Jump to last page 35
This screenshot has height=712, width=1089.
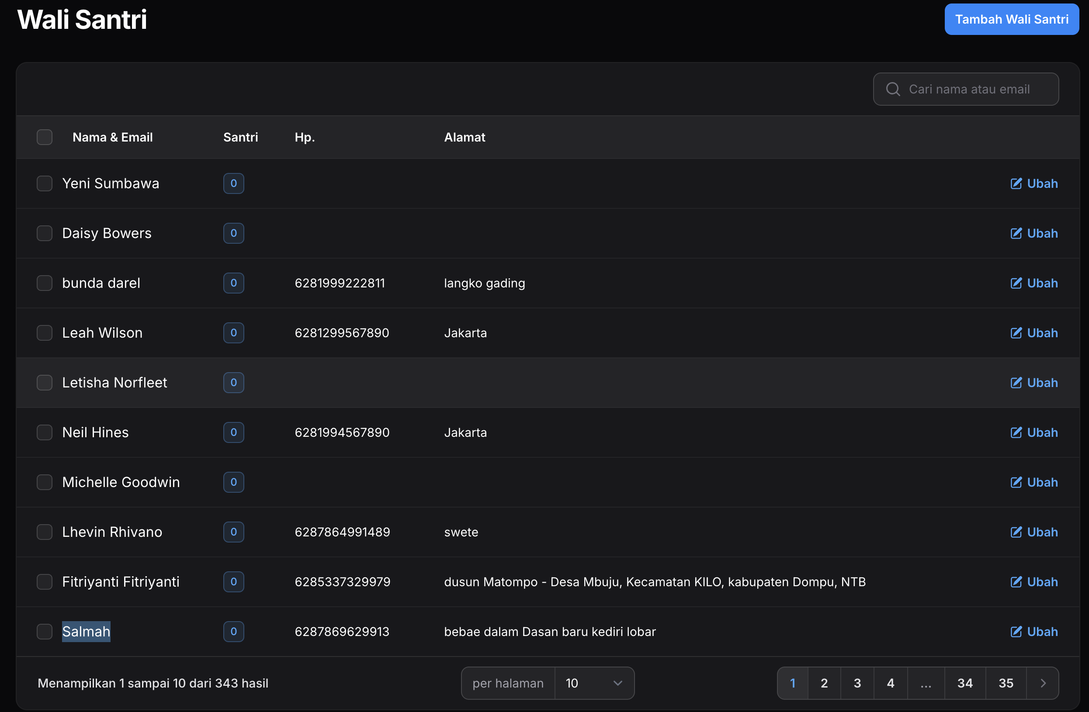(x=1006, y=683)
